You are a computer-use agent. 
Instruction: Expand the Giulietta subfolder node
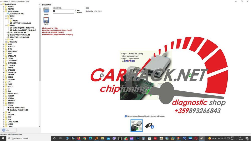click(x=6, y=42)
